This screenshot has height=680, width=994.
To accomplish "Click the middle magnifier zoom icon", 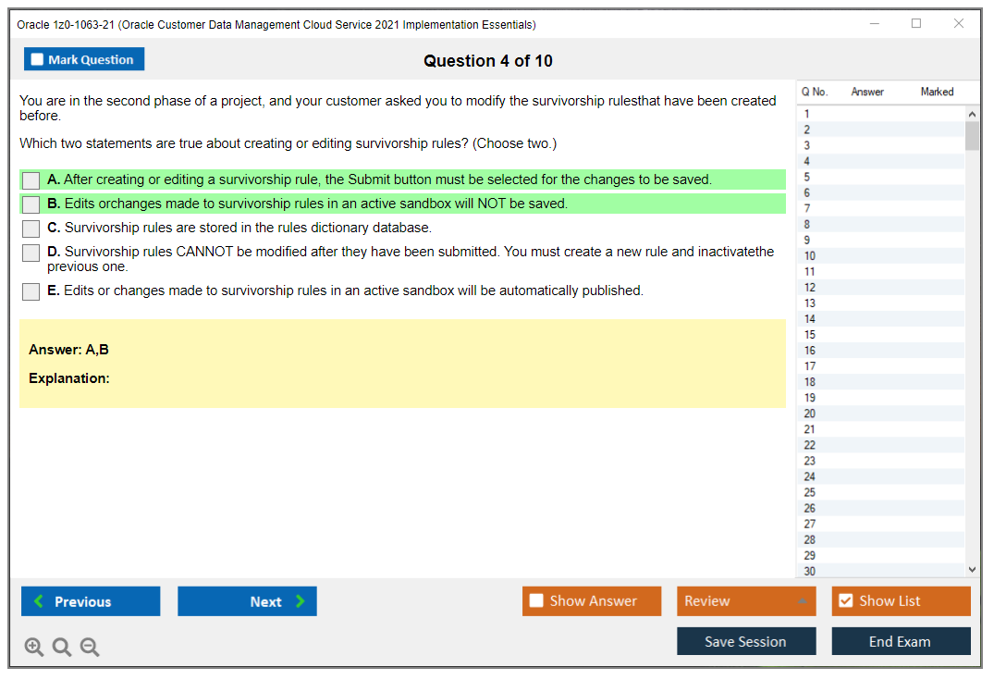I will click(x=61, y=647).
